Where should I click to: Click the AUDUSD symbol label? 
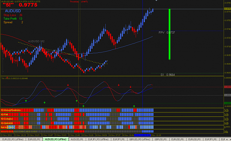(x=13, y=11)
